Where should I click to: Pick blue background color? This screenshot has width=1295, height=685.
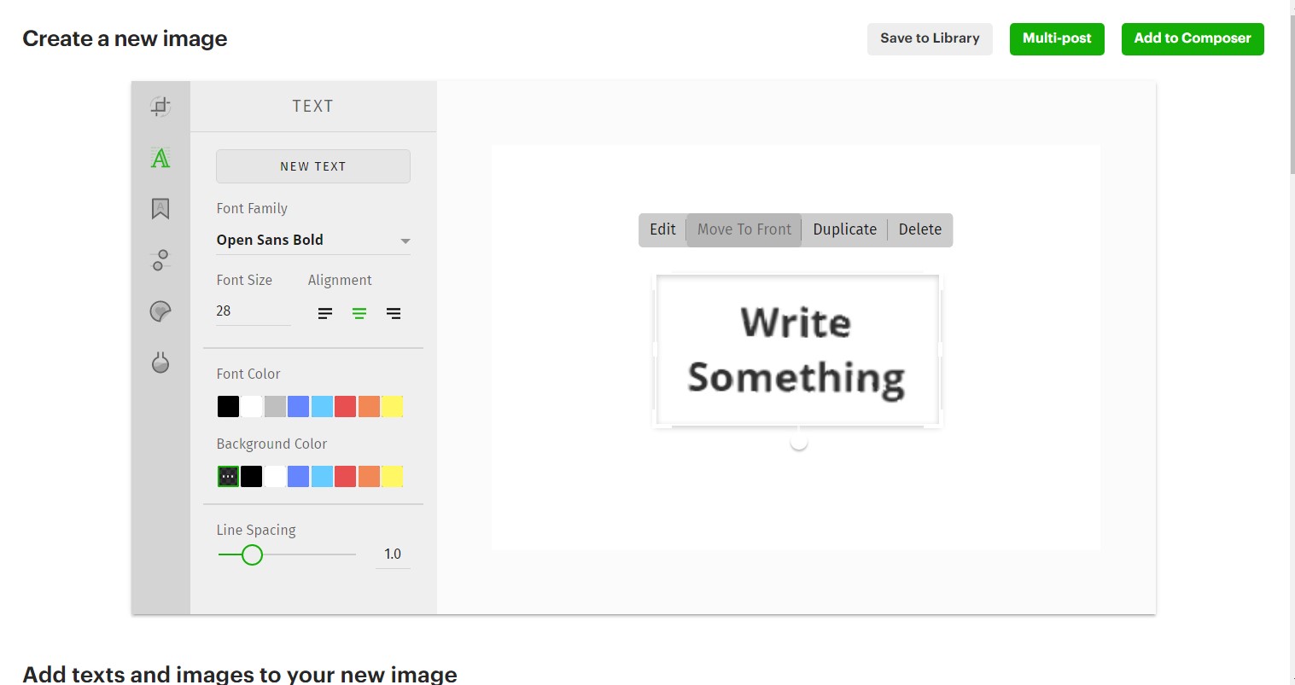[299, 477]
